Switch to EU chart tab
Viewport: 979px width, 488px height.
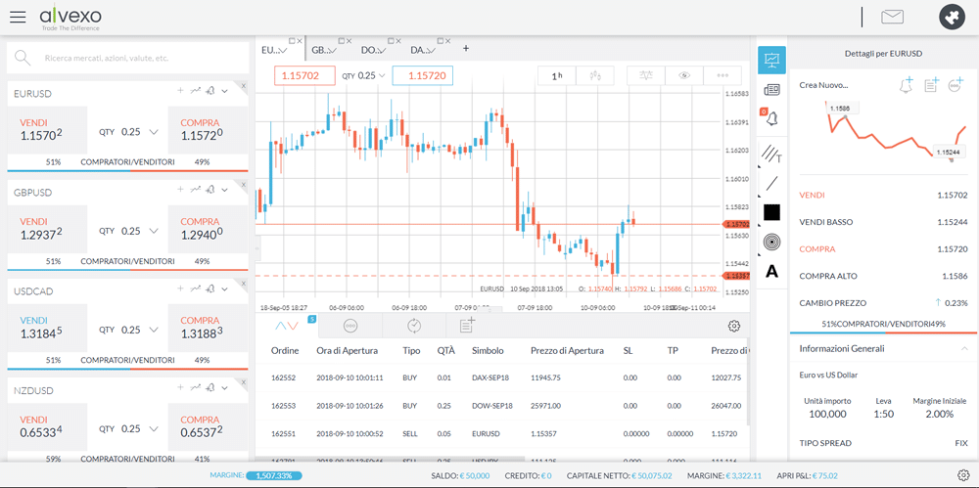tap(274, 49)
